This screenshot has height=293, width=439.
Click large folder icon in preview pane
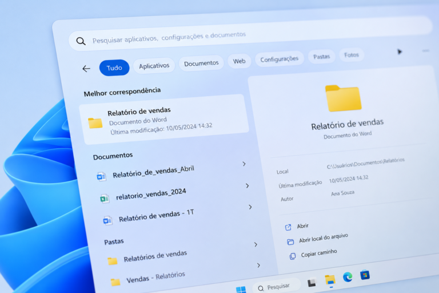343,98
